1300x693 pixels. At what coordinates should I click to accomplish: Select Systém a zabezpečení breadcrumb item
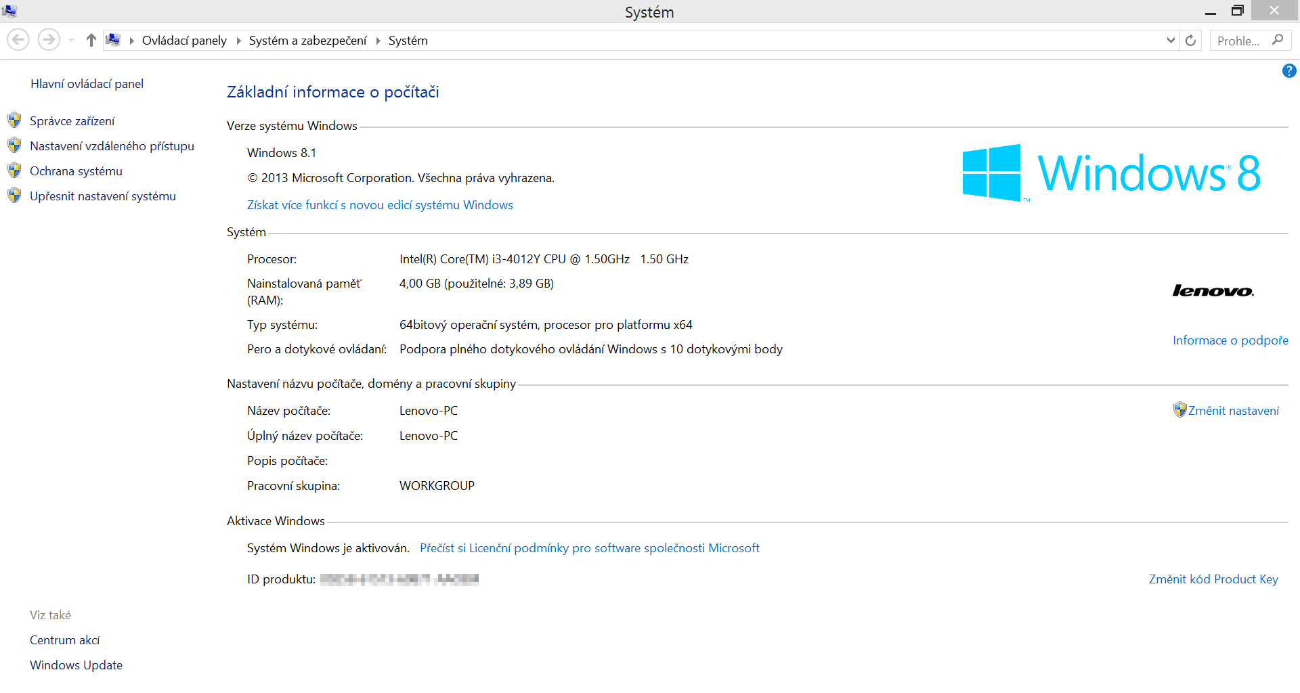pos(307,41)
